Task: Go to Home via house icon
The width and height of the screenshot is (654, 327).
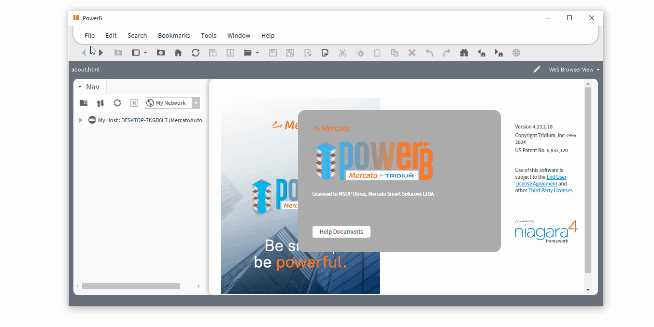Action: tap(178, 53)
